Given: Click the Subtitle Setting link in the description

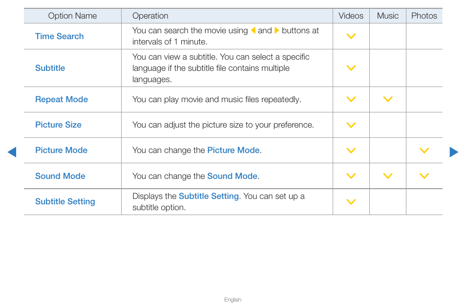Looking at the screenshot, I should tap(209, 196).
